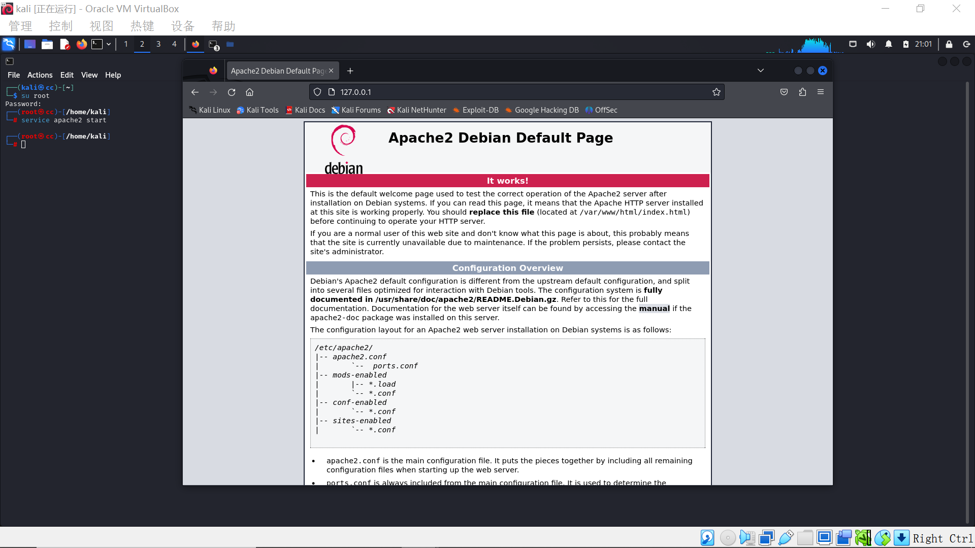Image resolution: width=975 pixels, height=548 pixels.
Task: Open notifications bell in Kali panel
Action: pyautogui.click(x=889, y=44)
